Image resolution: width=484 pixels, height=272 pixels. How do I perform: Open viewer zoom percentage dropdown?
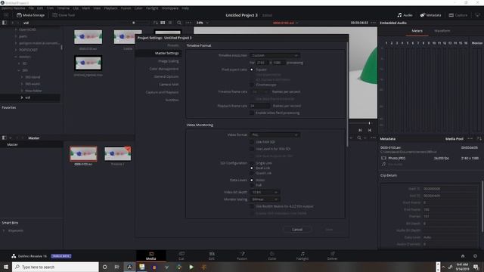203,23
